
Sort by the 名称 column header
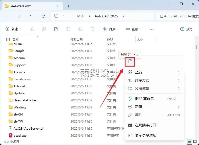15,39
